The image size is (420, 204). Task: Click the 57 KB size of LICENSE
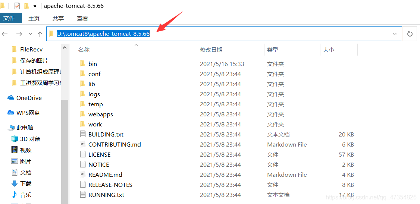click(347, 155)
